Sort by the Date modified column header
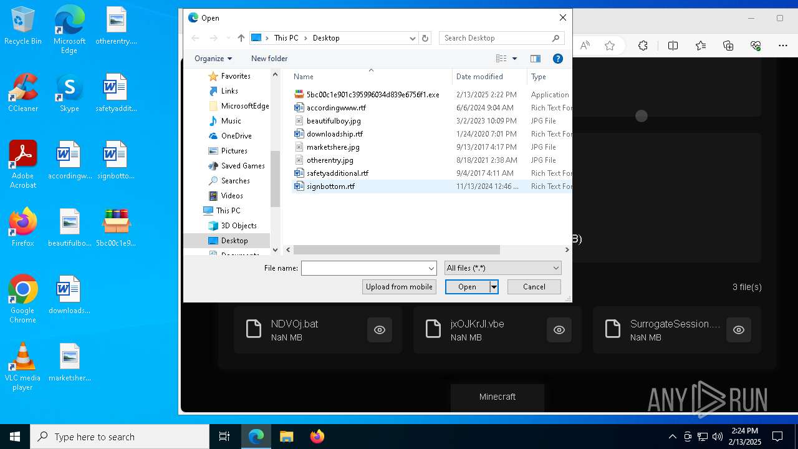Viewport: 798px width, 449px height. coord(489,77)
